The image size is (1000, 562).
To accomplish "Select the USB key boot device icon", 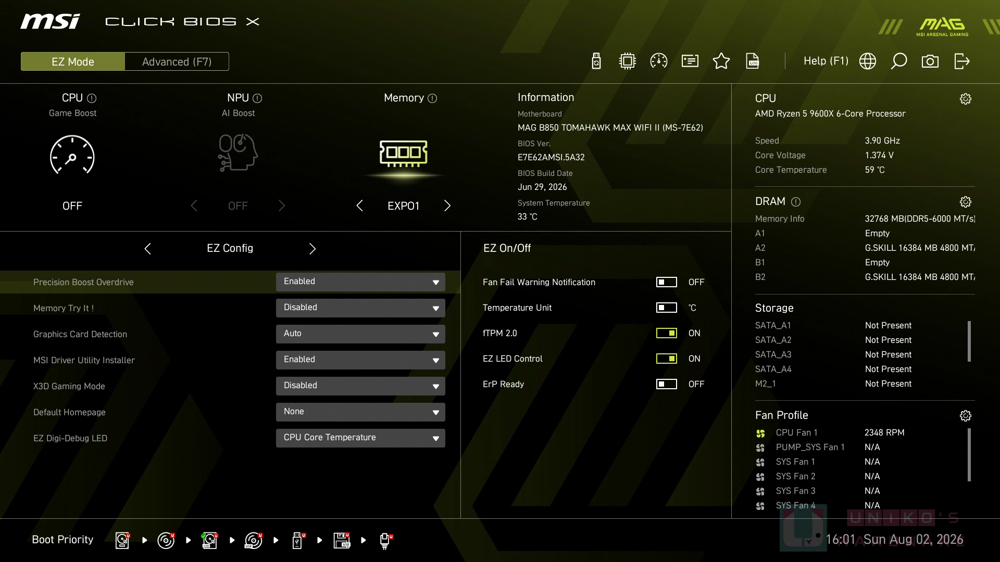I will 298,541.
